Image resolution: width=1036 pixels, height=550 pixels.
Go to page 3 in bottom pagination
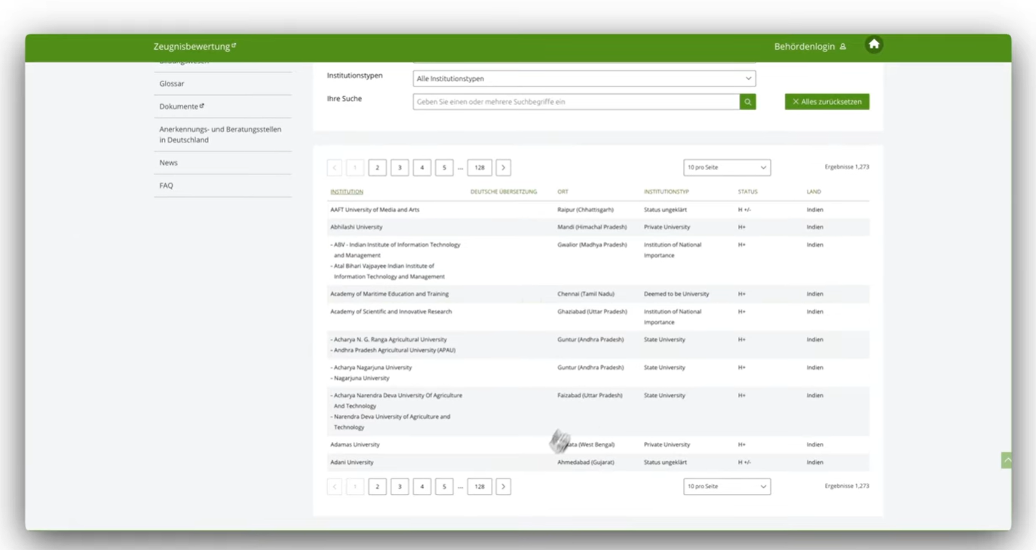pos(400,487)
